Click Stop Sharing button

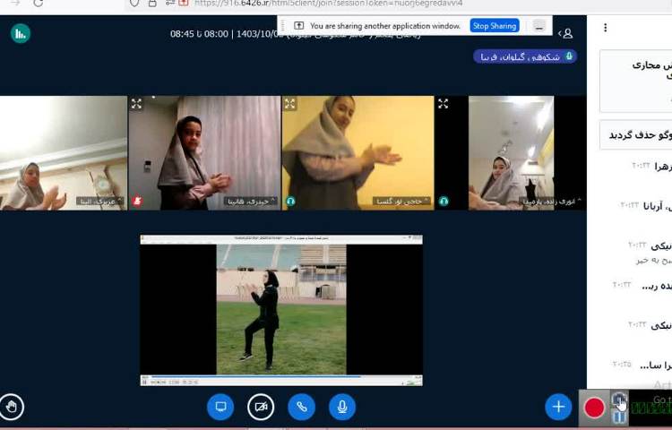(x=494, y=26)
